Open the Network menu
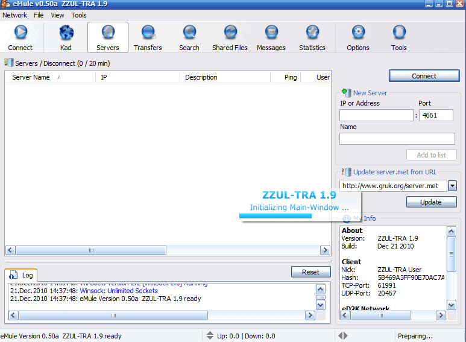This screenshot has height=342, width=466. click(x=14, y=15)
